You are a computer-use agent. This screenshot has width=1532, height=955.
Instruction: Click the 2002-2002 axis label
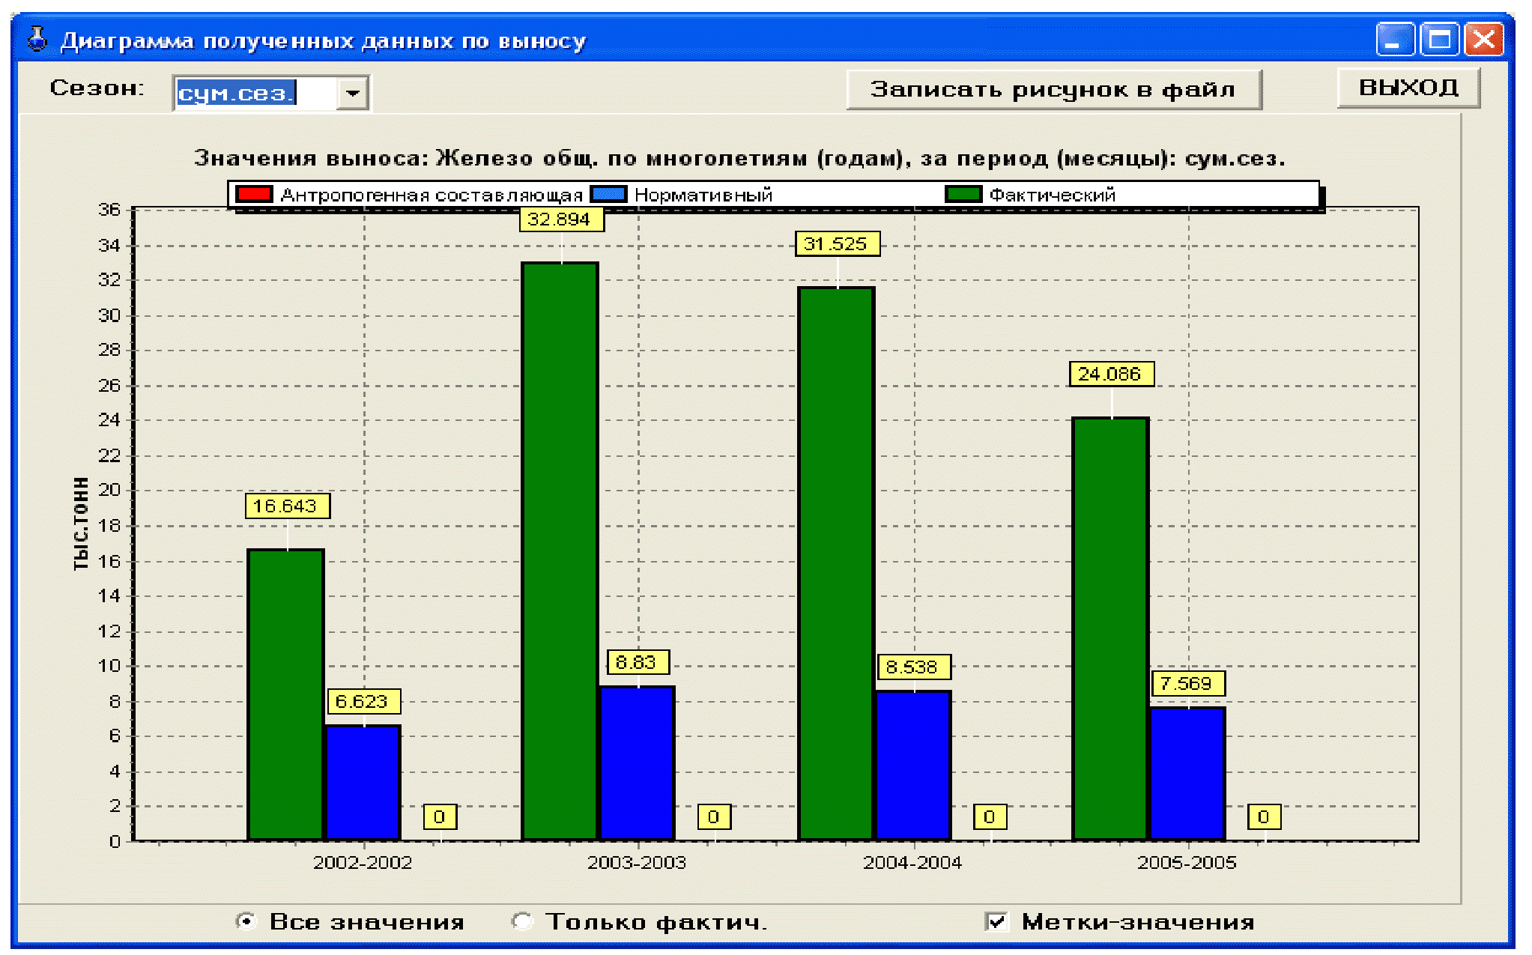tap(363, 863)
